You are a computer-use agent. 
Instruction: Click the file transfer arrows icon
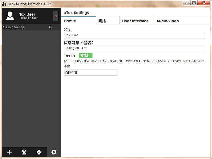point(39,152)
